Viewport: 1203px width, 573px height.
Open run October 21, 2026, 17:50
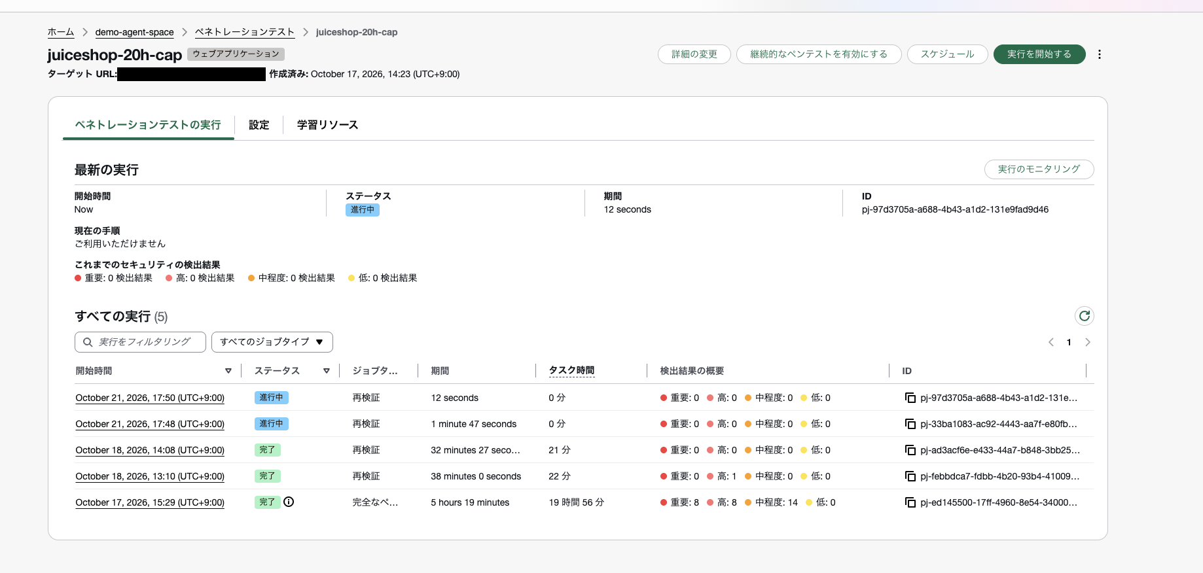coord(150,398)
